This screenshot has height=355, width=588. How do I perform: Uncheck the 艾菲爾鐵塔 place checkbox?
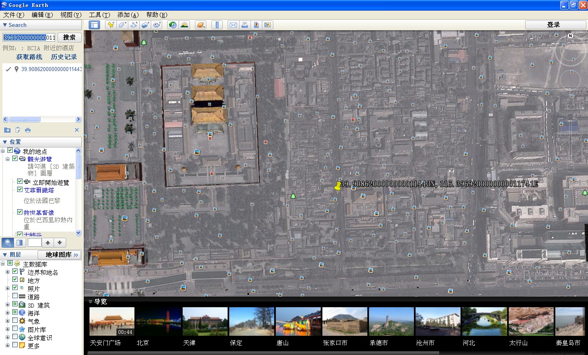pos(20,190)
